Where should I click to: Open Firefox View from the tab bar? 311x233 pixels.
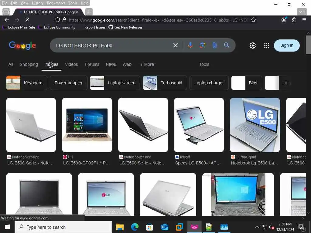click(6, 12)
